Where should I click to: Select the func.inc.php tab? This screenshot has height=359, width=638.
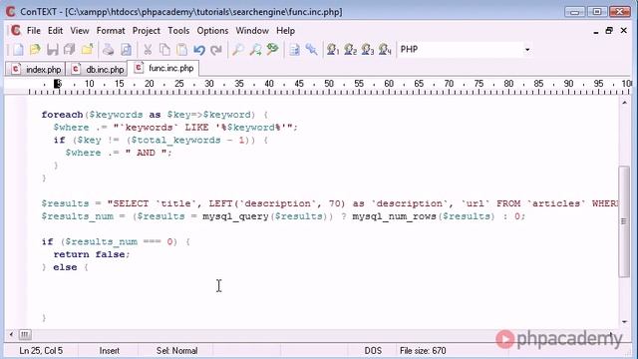click(163, 68)
